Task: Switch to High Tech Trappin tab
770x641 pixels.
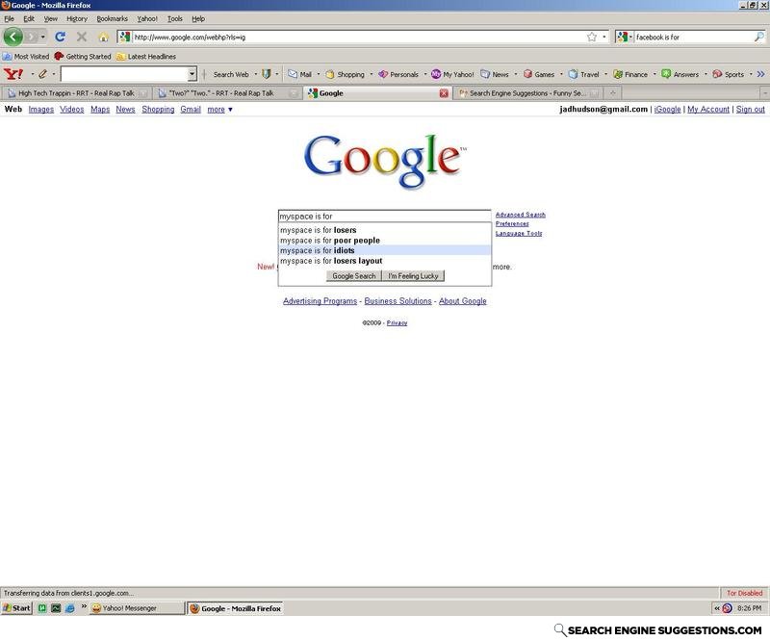Action: 77,92
